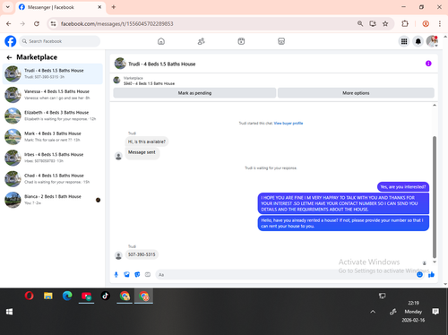448x335 pixels.
Task: Open the notifications bell icon
Action: click(418, 41)
